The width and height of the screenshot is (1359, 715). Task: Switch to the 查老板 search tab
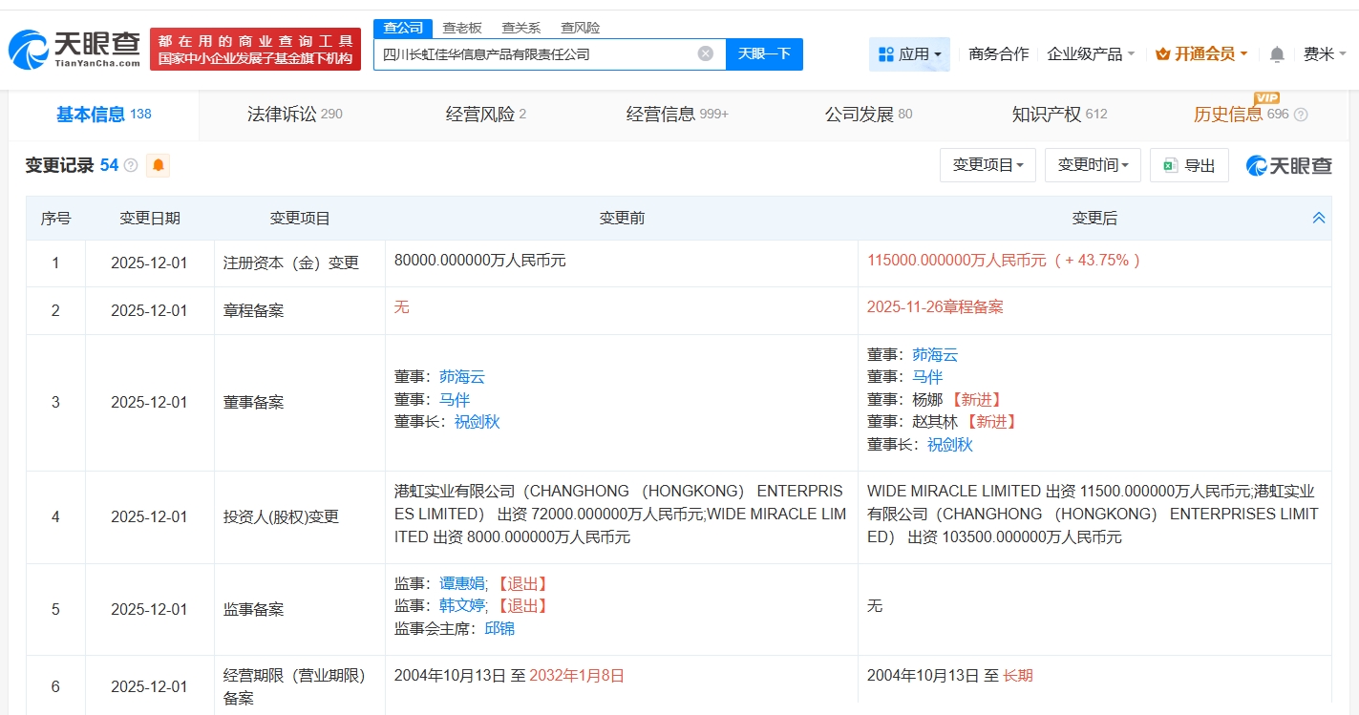point(463,28)
